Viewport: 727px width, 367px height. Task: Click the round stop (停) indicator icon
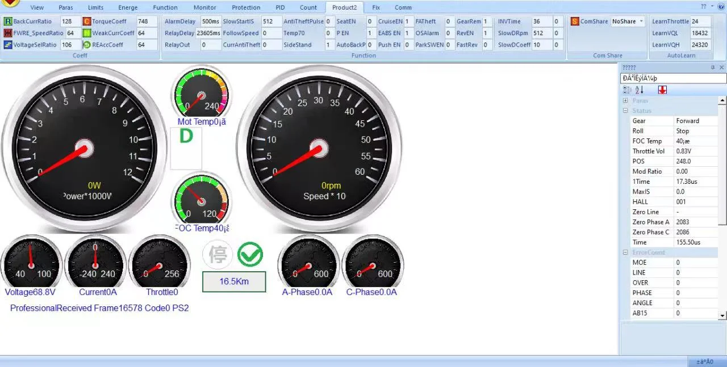click(218, 255)
